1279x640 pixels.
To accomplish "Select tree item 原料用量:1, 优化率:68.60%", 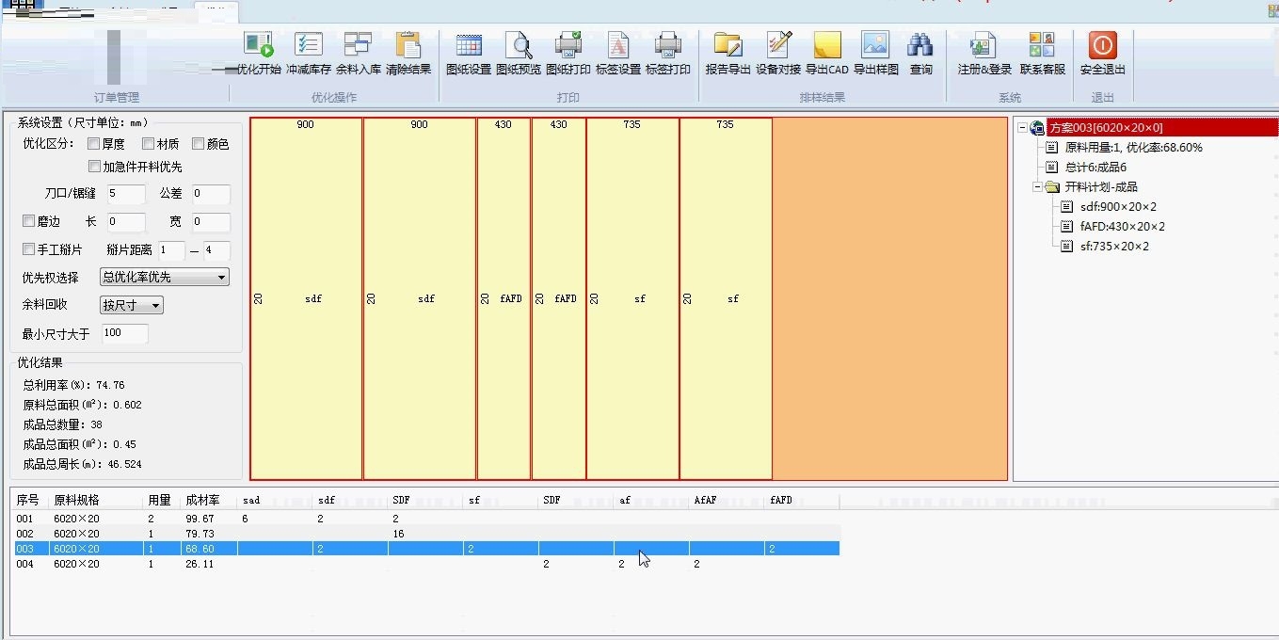I will coord(1133,148).
